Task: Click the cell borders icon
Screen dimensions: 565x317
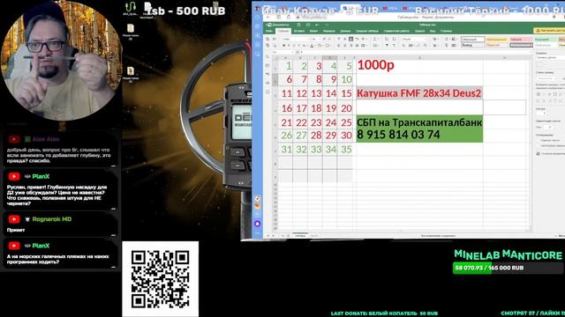Action: [x=328, y=45]
